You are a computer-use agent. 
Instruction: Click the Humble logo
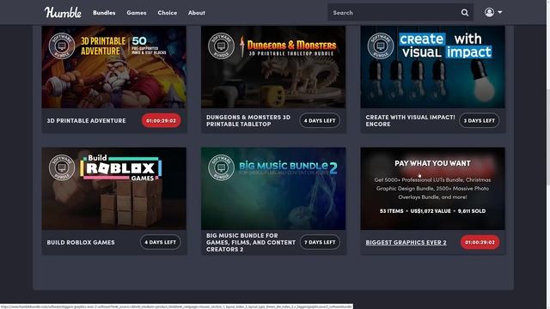63,13
